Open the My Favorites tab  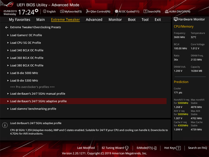point(20,20)
